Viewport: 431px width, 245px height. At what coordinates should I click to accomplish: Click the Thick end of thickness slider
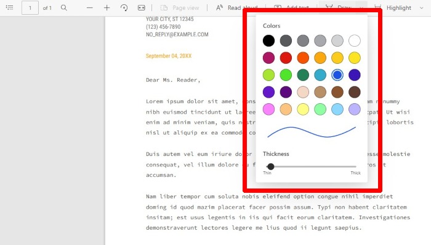(355, 173)
